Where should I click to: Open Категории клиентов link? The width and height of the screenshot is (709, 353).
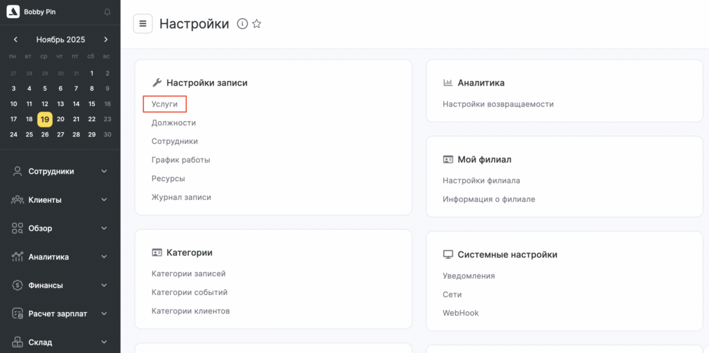pos(190,311)
